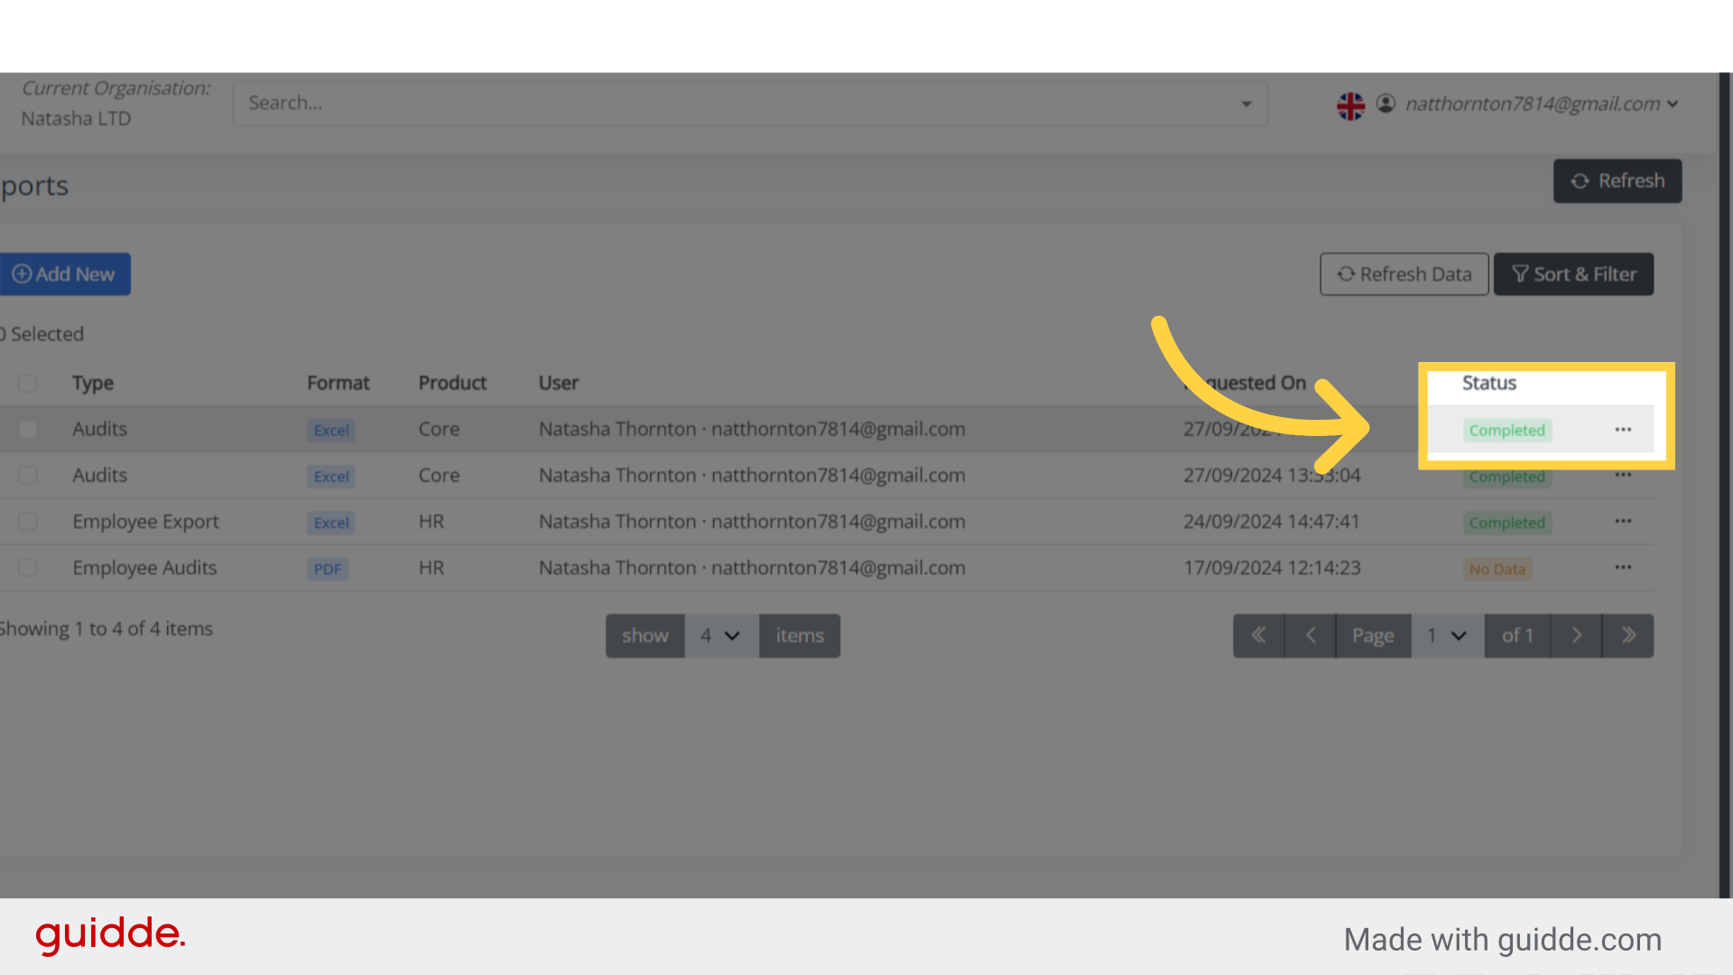The width and height of the screenshot is (1733, 975).
Task: Click the UK flag language icon
Action: [x=1350, y=106]
